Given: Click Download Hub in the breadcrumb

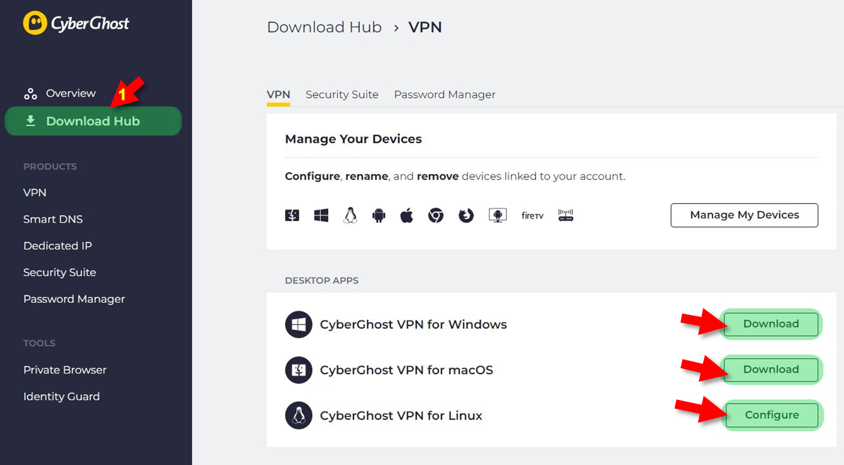Looking at the screenshot, I should pos(324,27).
